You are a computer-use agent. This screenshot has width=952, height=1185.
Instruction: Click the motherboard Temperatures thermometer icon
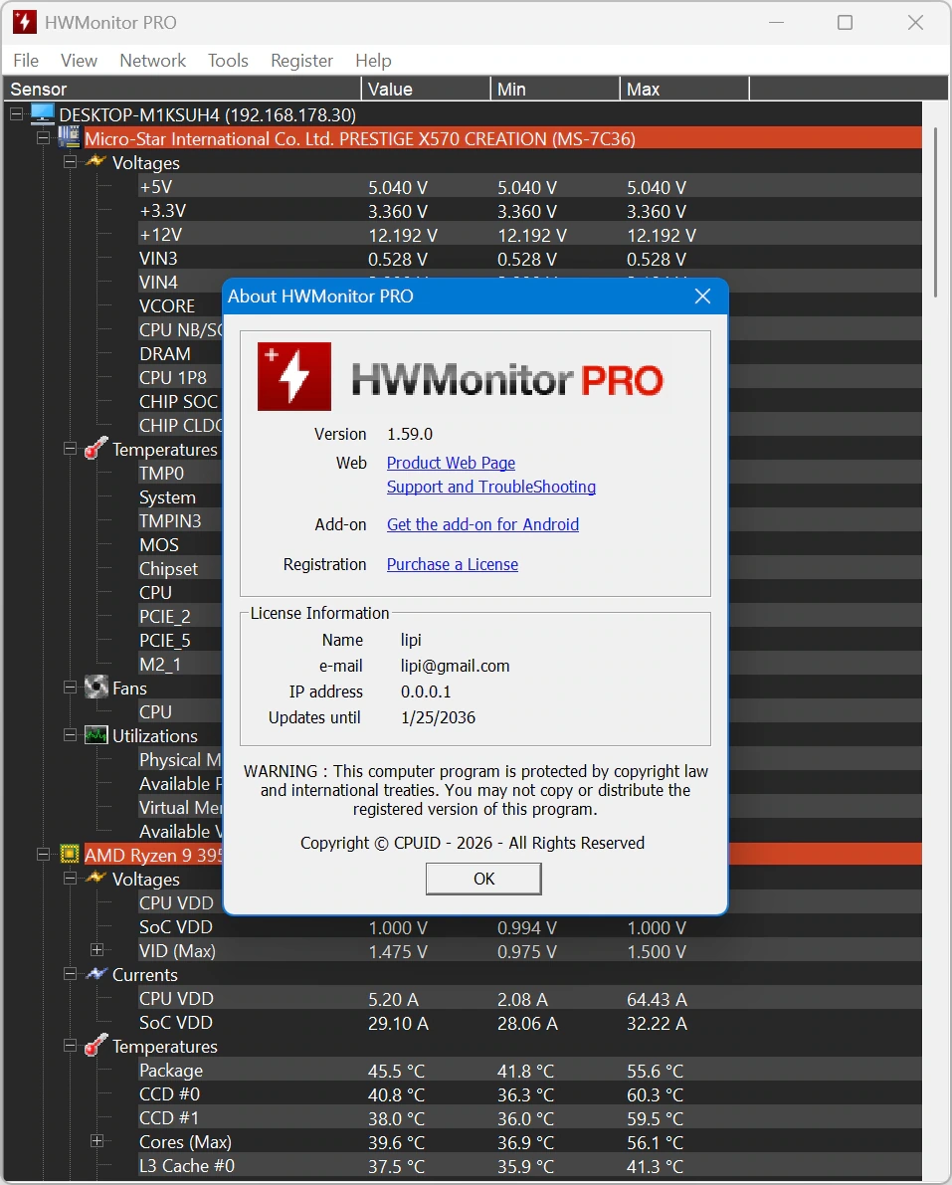pyautogui.click(x=95, y=448)
